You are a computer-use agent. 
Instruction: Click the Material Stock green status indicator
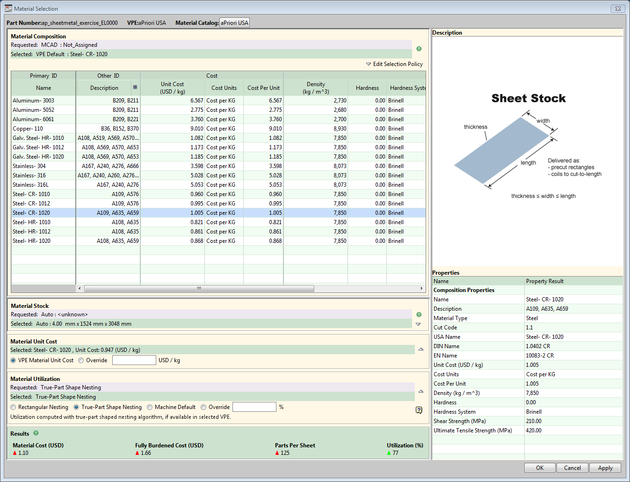click(419, 314)
